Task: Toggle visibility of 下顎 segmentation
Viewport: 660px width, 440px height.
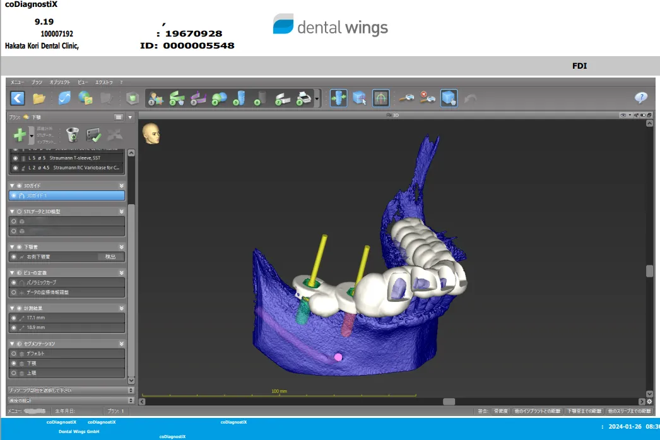Action: coord(15,364)
